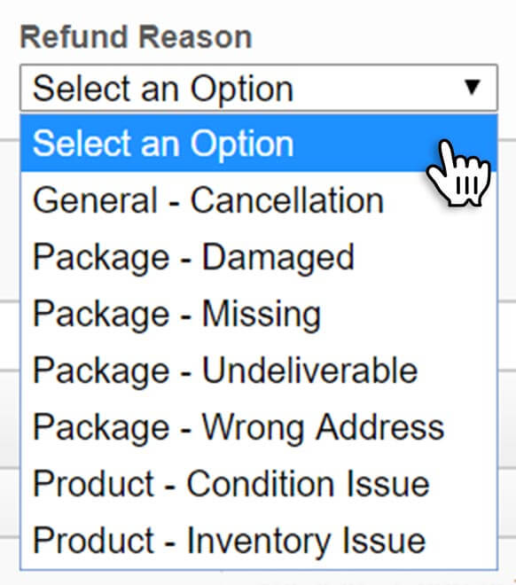The height and width of the screenshot is (585, 516).
Task: Click the Refund Reason field label
Action: 137,37
